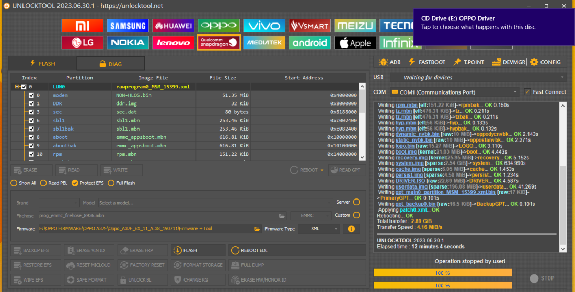Open the userdata.img log link
This screenshot has width=575, height=292.
click(x=411, y=187)
